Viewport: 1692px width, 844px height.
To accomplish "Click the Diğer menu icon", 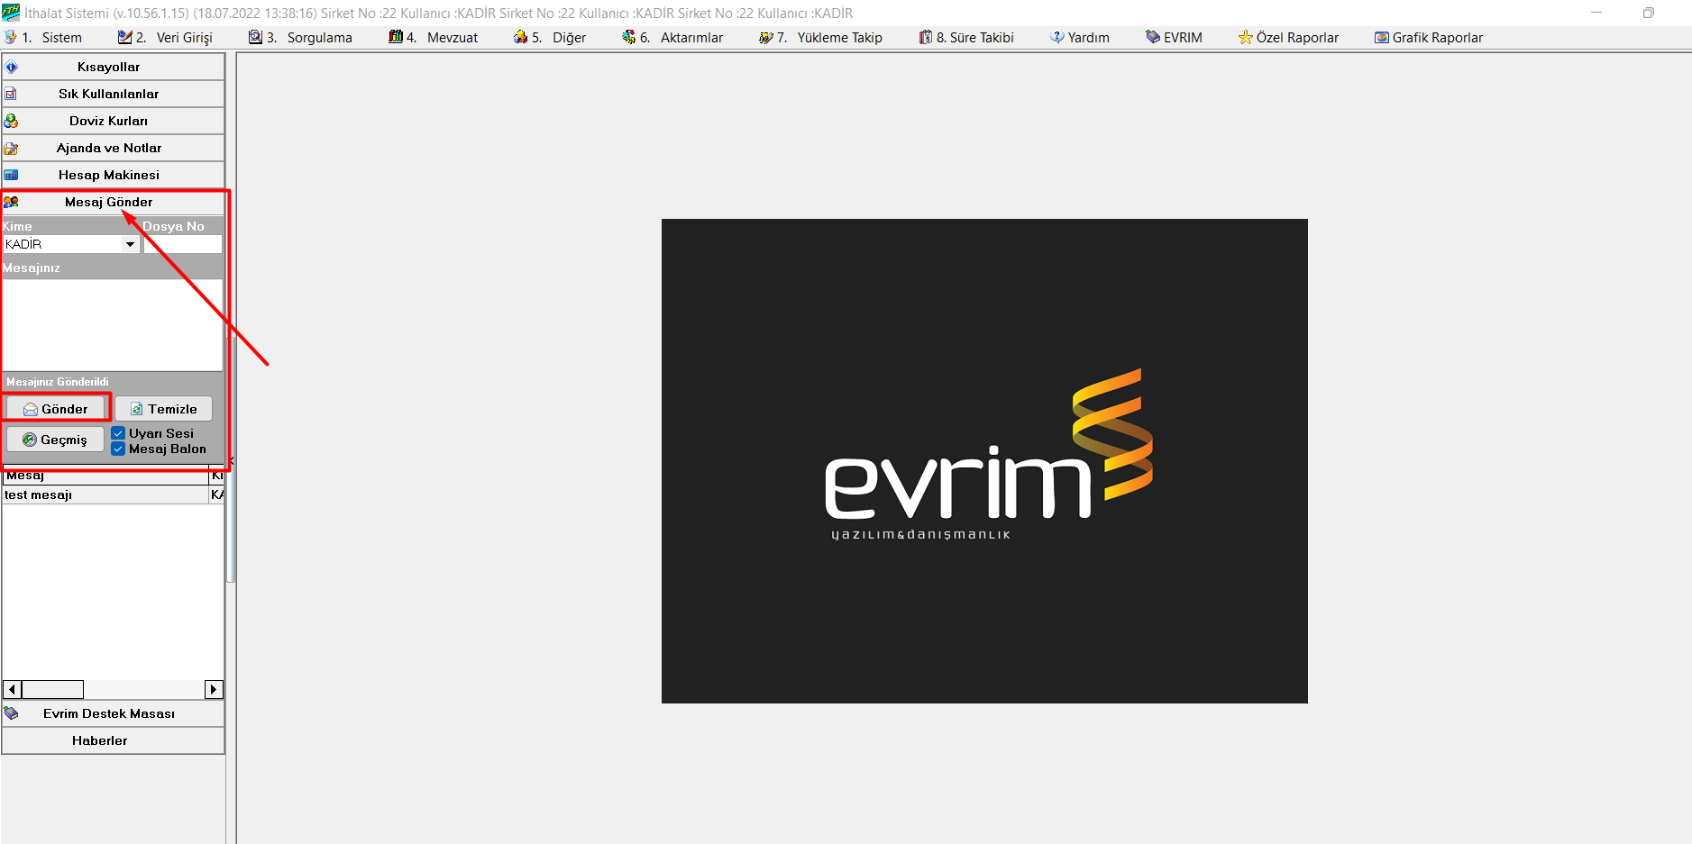I will point(520,37).
